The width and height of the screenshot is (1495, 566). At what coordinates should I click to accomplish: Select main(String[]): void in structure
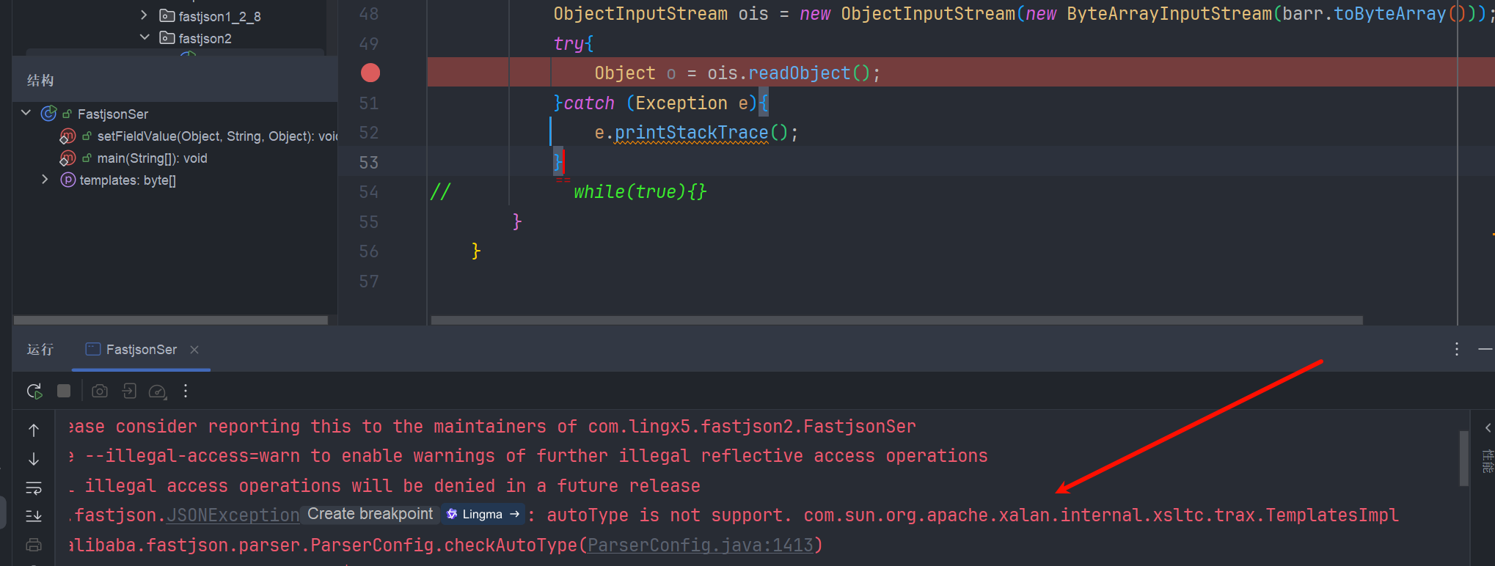coord(153,158)
